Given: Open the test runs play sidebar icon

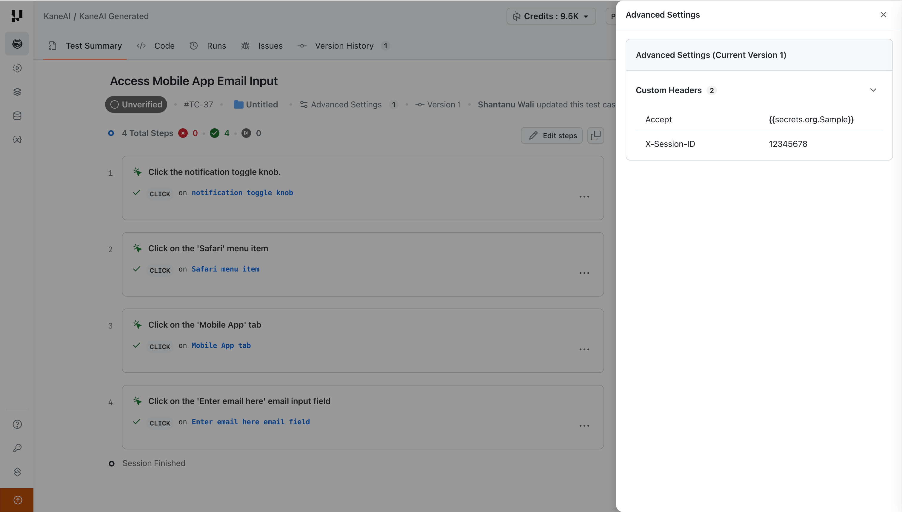Looking at the screenshot, I should tap(17, 68).
